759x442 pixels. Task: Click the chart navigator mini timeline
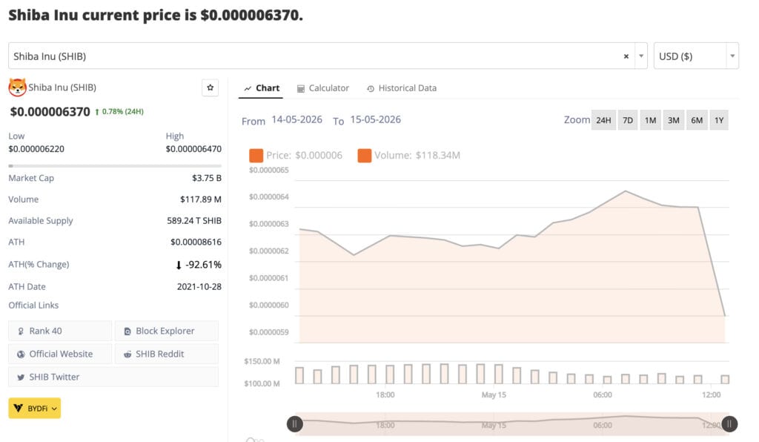(x=512, y=424)
